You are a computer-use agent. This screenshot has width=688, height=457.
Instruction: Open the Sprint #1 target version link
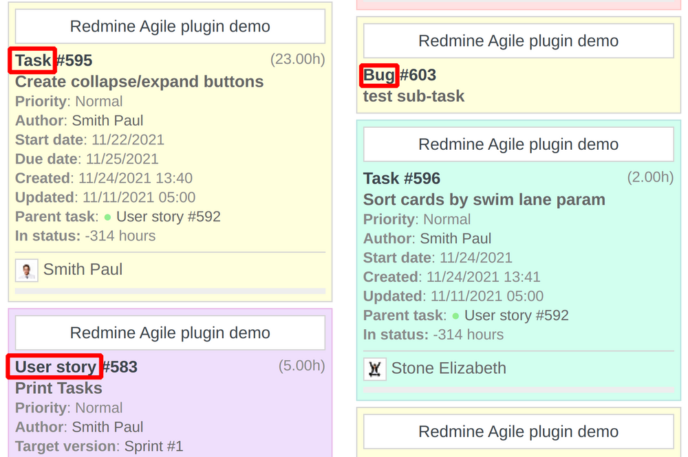click(155, 446)
